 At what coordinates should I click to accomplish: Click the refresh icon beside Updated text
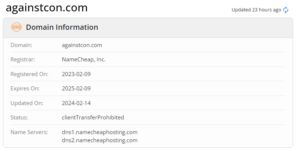click(286, 10)
